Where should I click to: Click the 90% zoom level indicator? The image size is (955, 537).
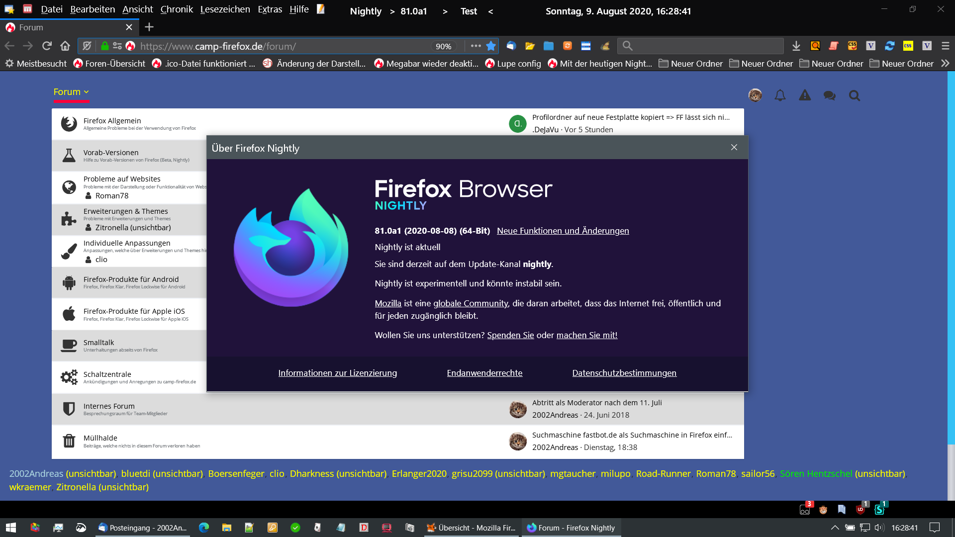coord(443,46)
